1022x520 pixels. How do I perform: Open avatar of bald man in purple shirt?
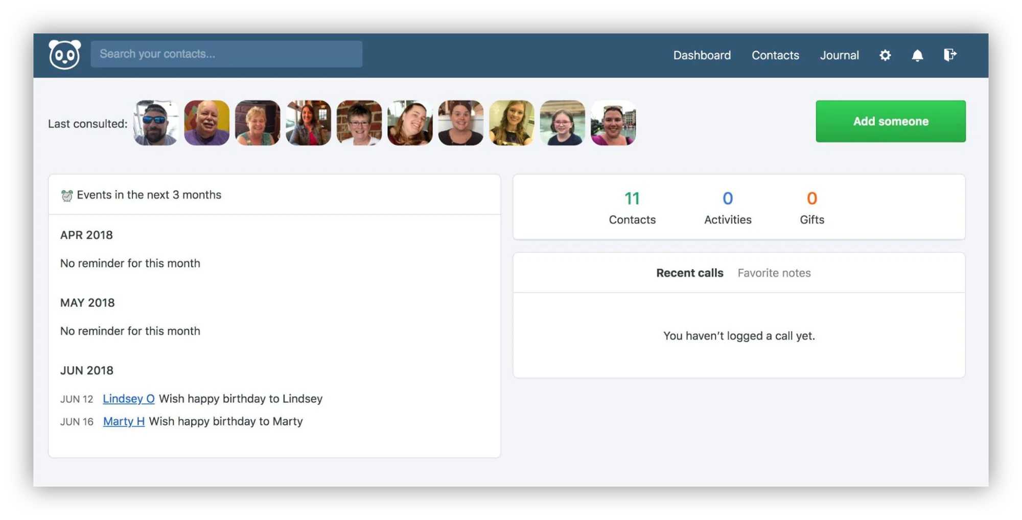point(206,123)
